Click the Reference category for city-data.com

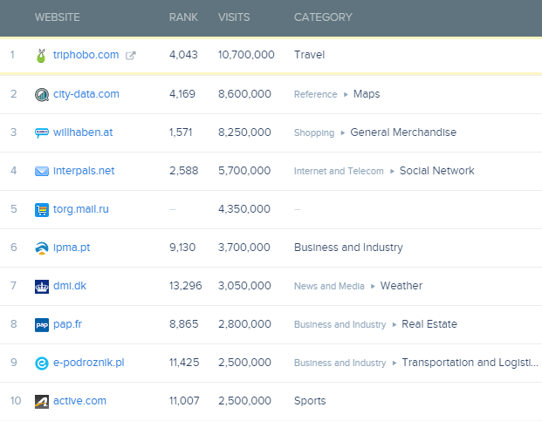pyautogui.click(x=315, y=94)
